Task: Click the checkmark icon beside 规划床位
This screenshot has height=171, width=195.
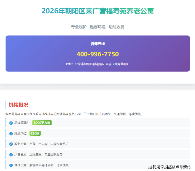Action: 11,134
